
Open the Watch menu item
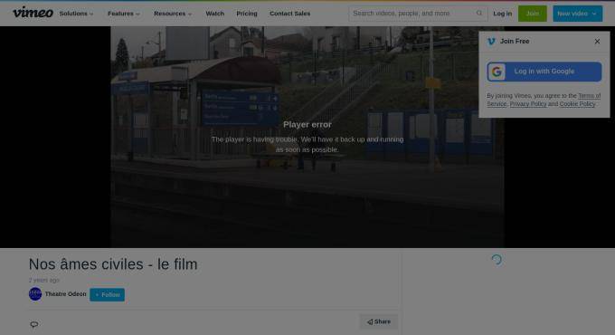click(x=215, y=14)
